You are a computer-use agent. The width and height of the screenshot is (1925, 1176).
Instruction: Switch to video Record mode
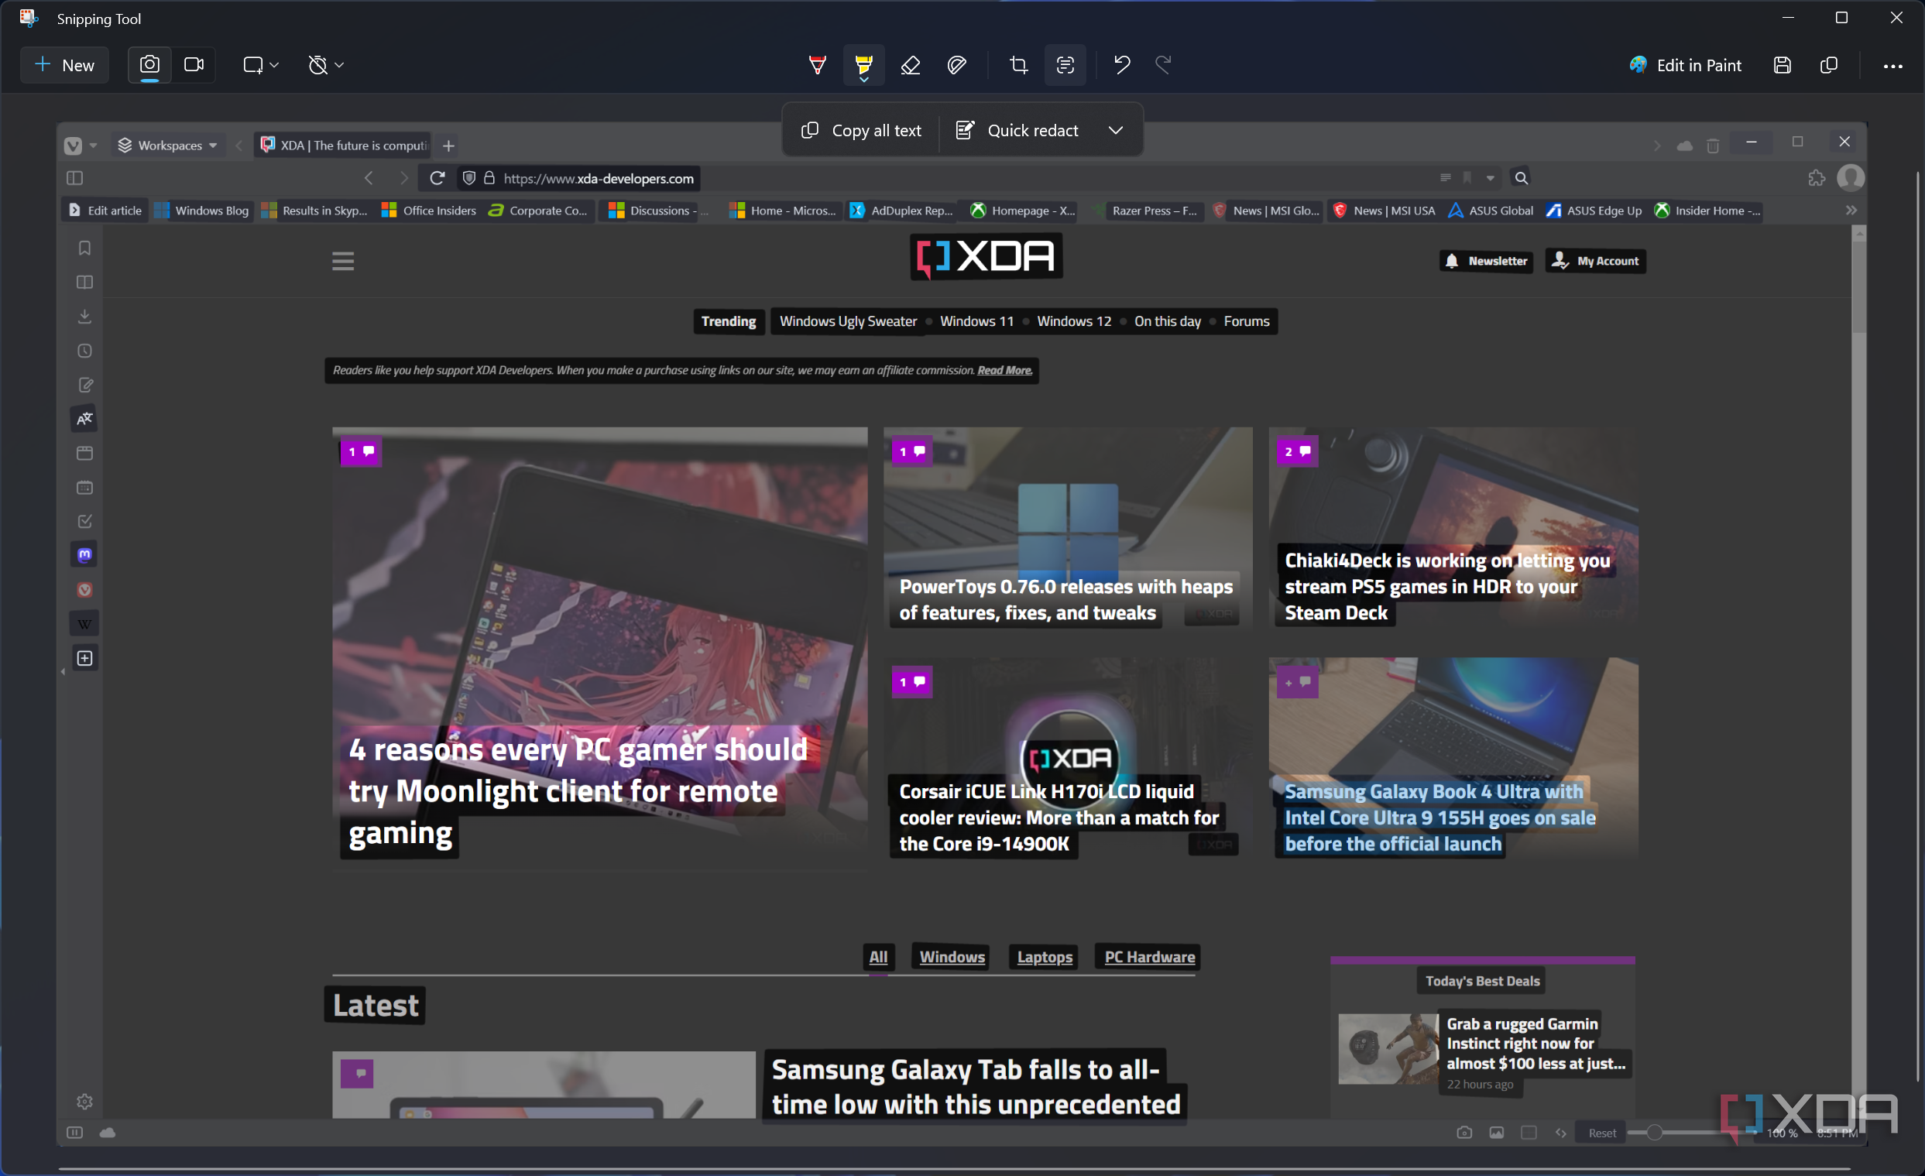[x=194, y=65]
